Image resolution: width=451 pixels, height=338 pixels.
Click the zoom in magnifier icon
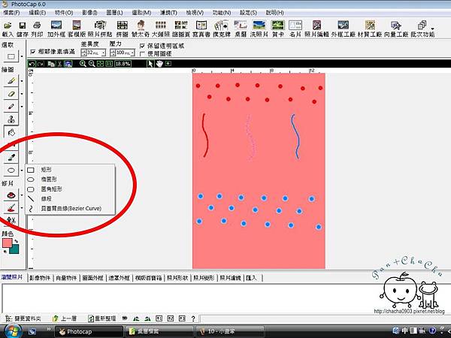pos(83,64)
